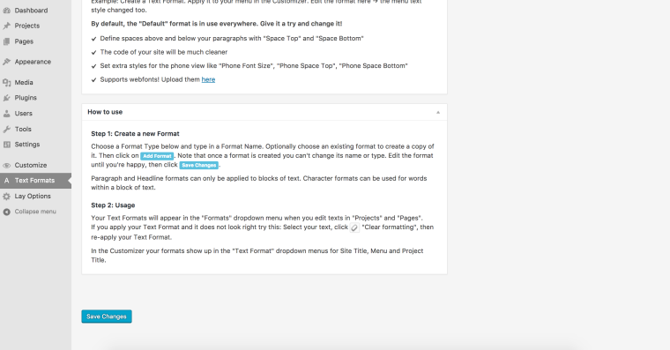Click the checkmark beside 'Set extra styles for the phone'
This screenshot has height=350, width=670.
[94, 66]
